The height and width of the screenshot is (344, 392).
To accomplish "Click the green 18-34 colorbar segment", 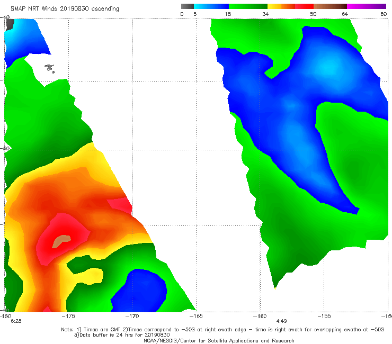I will coord(248,6).
